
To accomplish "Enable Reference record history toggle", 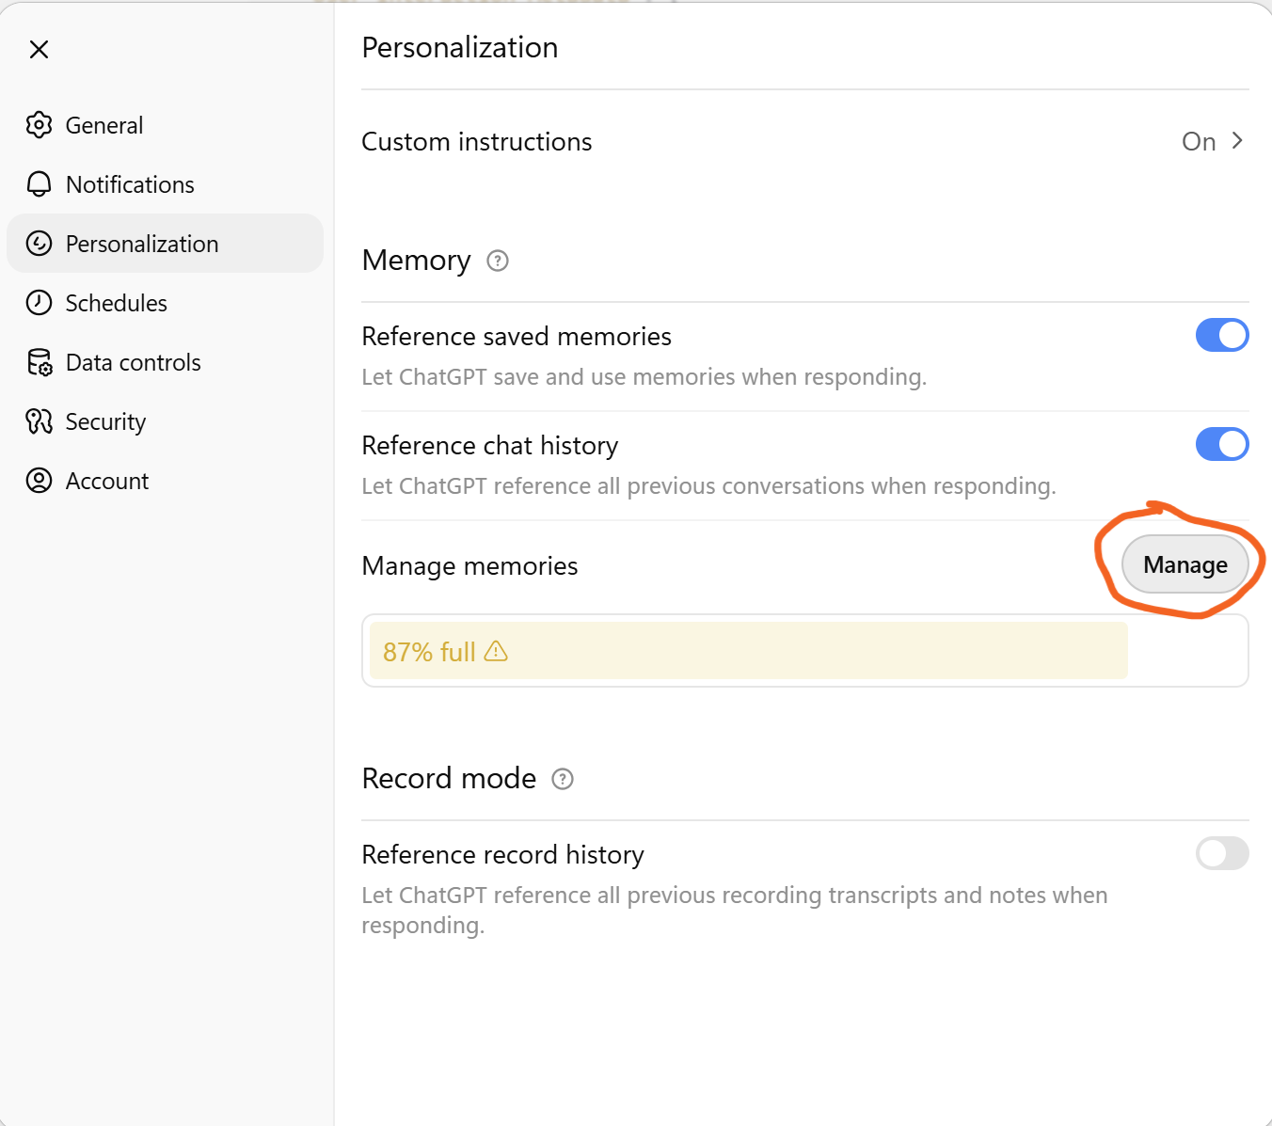I will [x=1221, y=853].
